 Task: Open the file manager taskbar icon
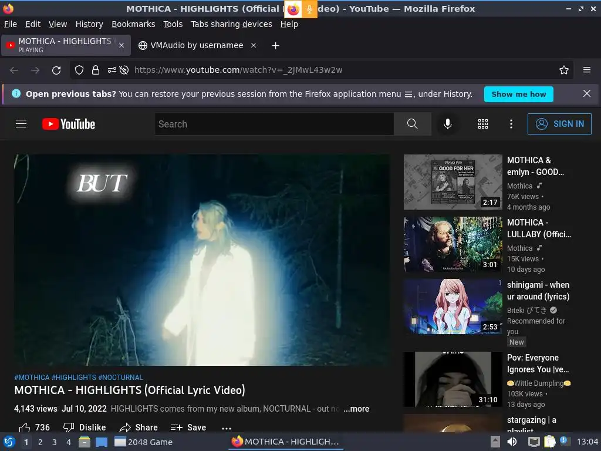(x=85, y=442)
